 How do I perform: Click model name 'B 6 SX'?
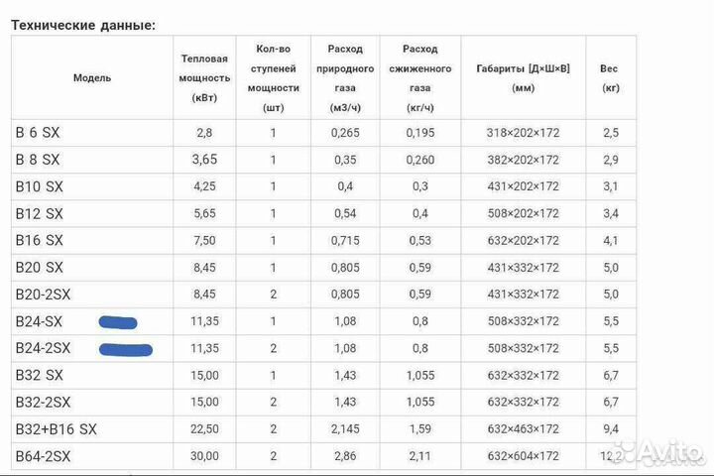tap(38, 132)
